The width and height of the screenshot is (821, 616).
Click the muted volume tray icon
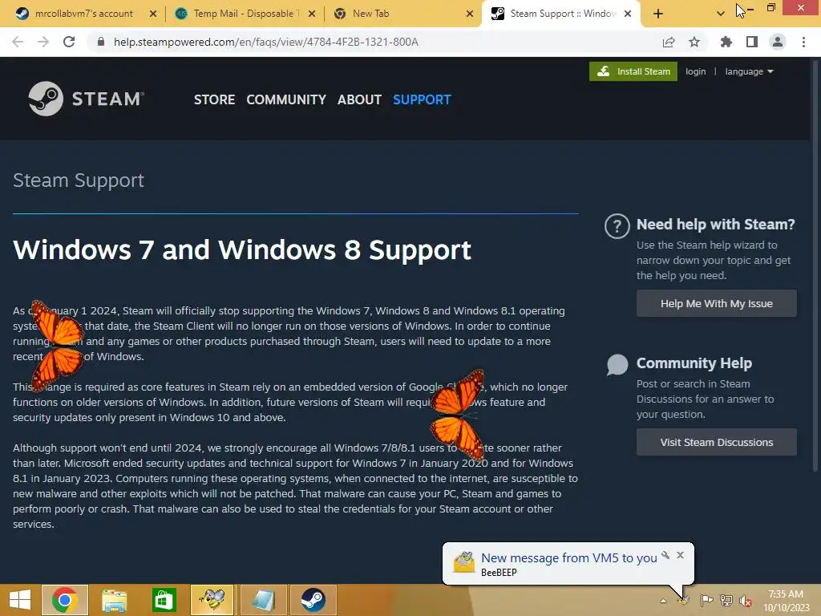click(745, 601)
